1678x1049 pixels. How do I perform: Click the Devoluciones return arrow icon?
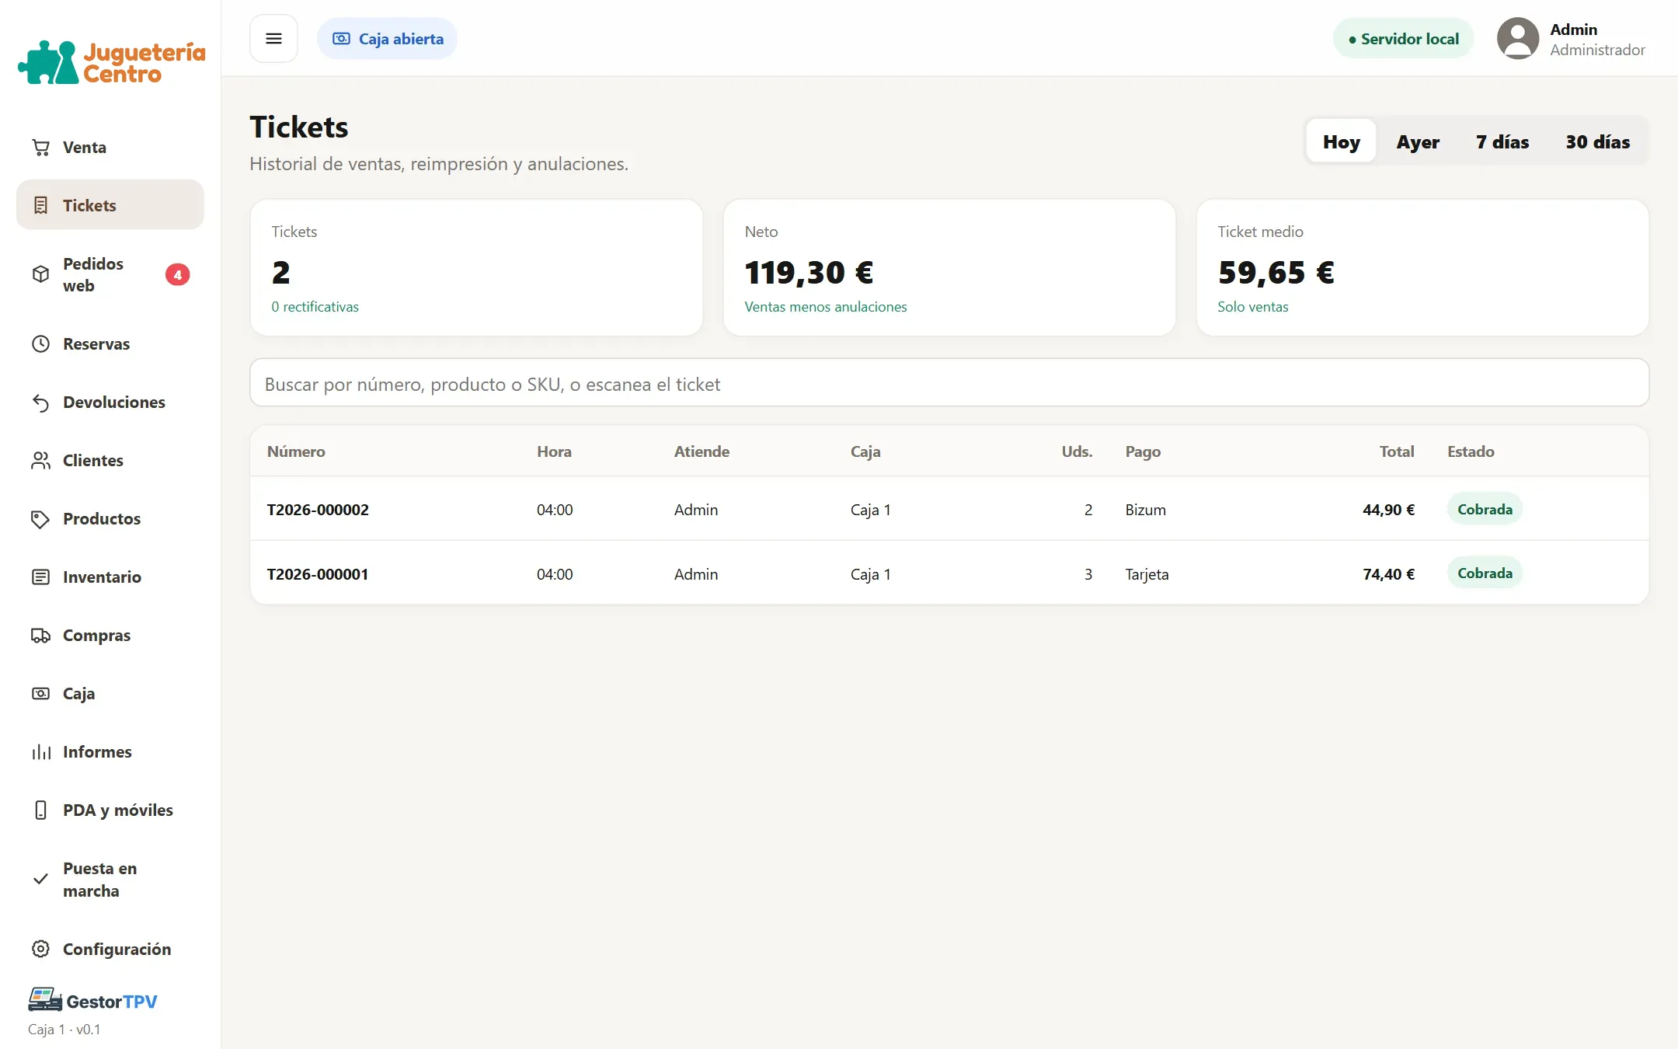coord(40,403)
